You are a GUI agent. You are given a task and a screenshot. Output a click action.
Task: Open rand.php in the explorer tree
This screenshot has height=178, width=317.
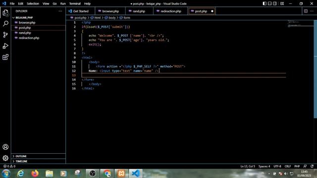point(39,33)
